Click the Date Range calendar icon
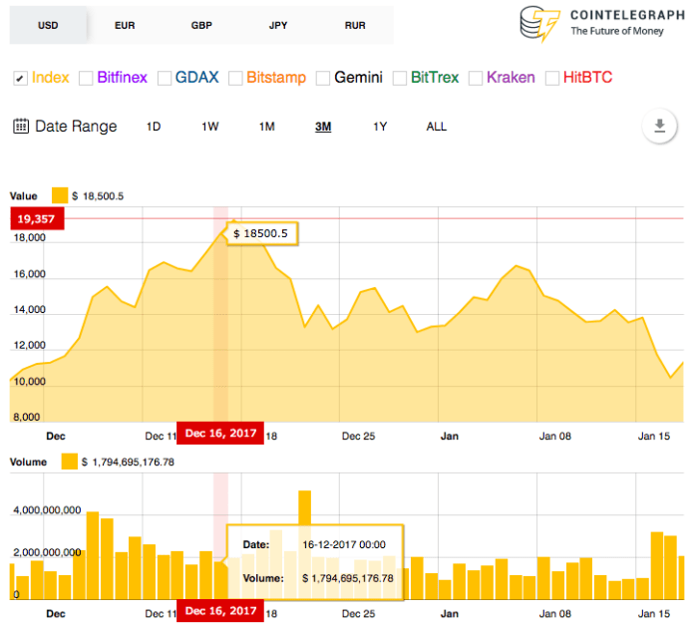The width and height of the screenshot is (694, 626). 20,127
